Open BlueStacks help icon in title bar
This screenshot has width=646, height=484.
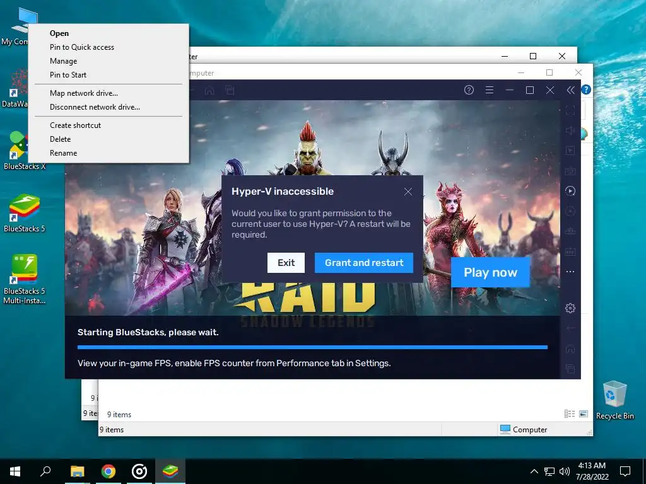tap(469, 90)
